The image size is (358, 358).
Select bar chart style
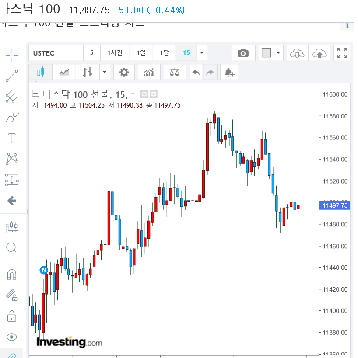(x=88, y=72)
